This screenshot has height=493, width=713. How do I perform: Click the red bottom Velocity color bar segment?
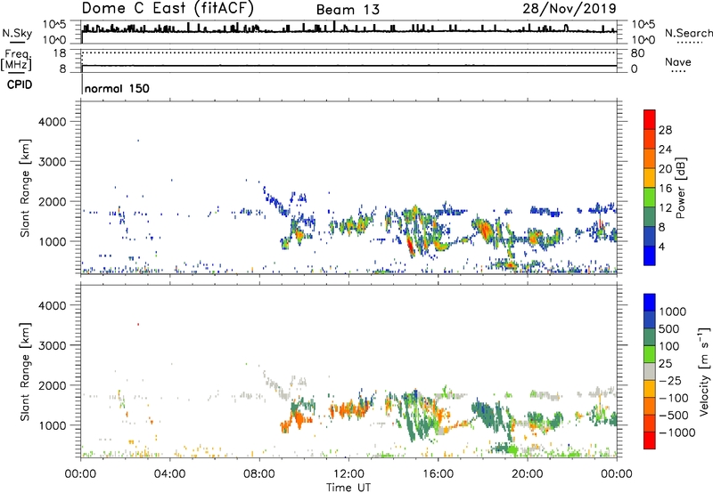tap(650, 440)
